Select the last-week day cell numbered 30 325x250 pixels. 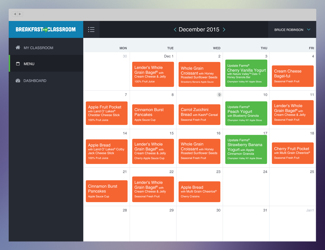pos(200,224)
